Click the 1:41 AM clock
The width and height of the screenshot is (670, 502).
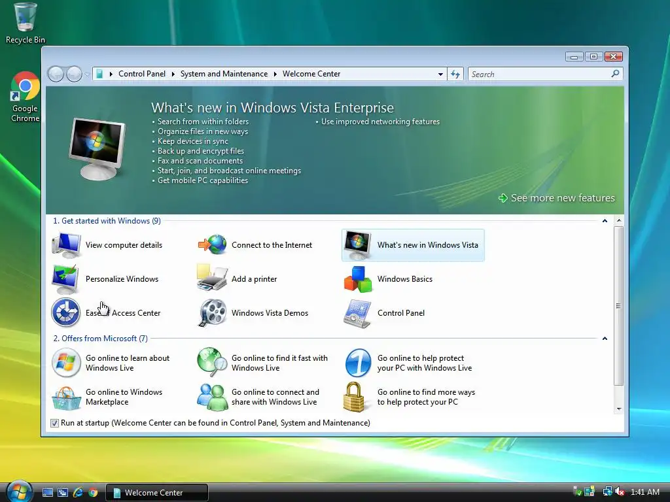pyautogui.click(x=644, y=492)
